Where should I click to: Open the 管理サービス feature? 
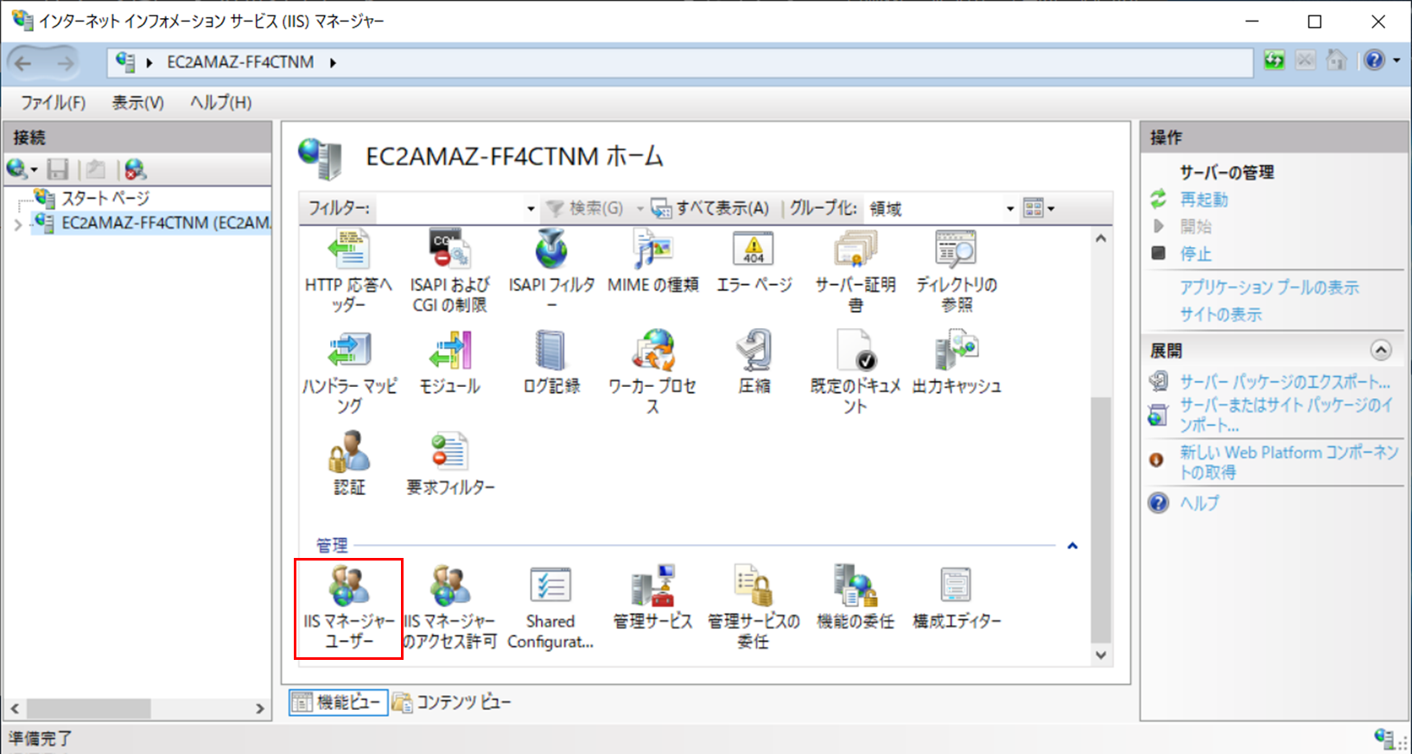(x=652, y=599)
